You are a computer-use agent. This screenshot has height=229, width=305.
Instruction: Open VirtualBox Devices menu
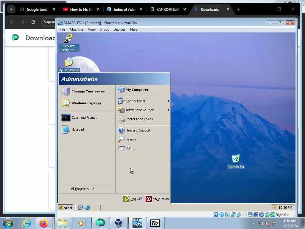tap(119, 30)
